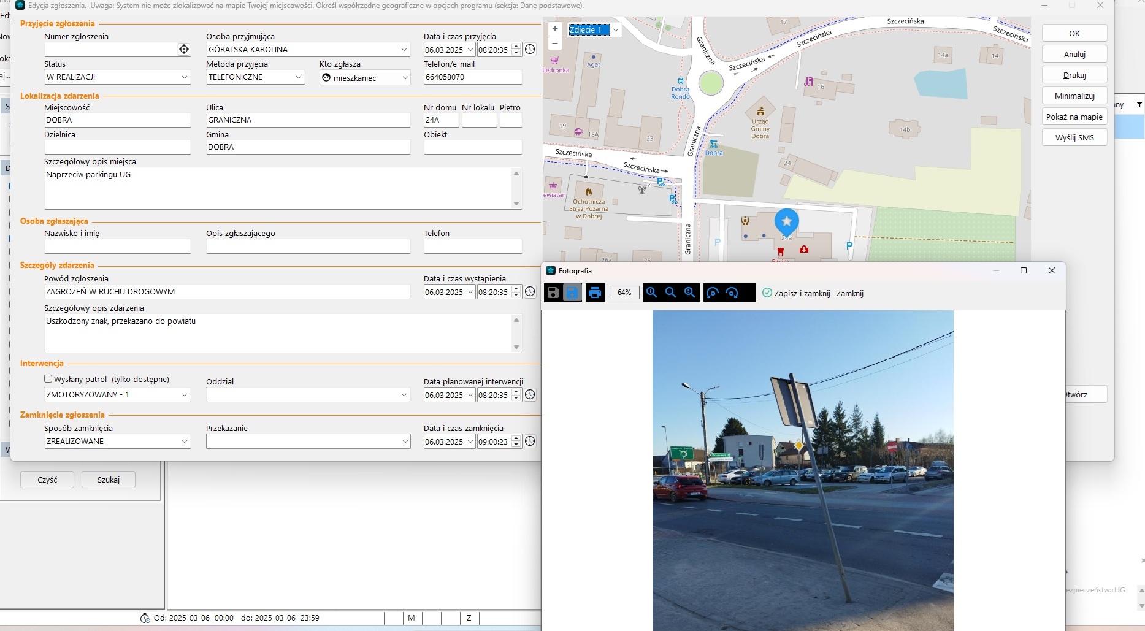This screenshot has height=631, width=1145.
Task: Open the Sposób zamknięcia dropdown
Action: [185, 442]
